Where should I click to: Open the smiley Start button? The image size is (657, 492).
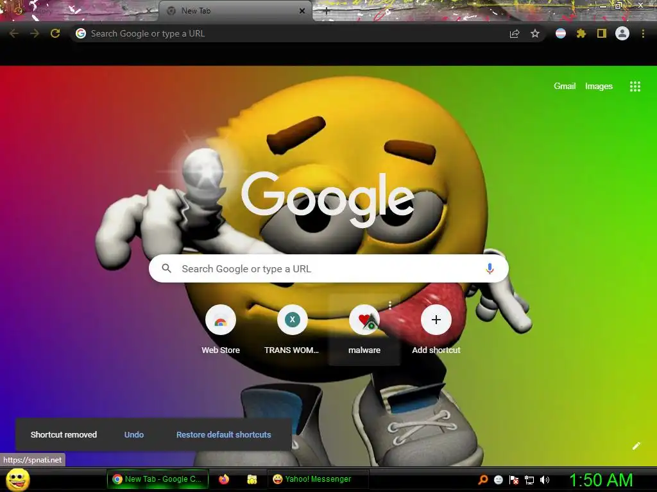click(17, 479)
